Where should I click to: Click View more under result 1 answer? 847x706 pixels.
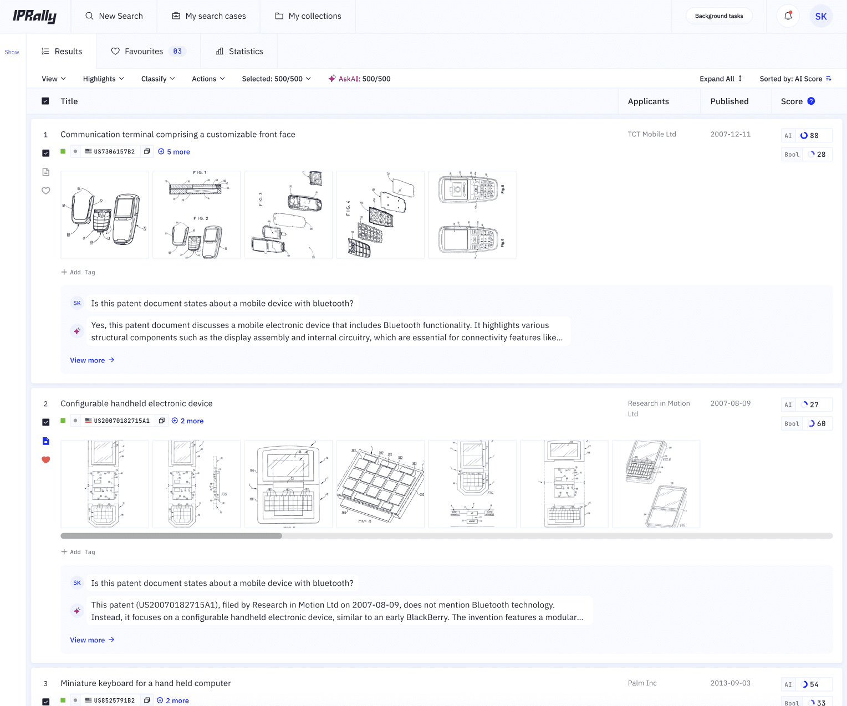click(92, 360)
